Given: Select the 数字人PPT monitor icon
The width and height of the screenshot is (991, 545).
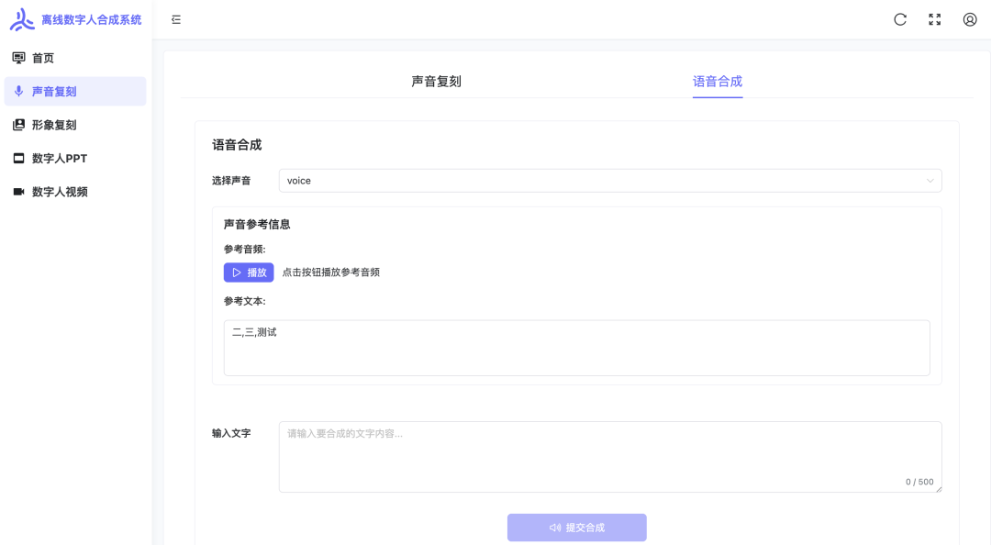Looking at the screenshot, I should pyautogui.click(x=19, y=158).
